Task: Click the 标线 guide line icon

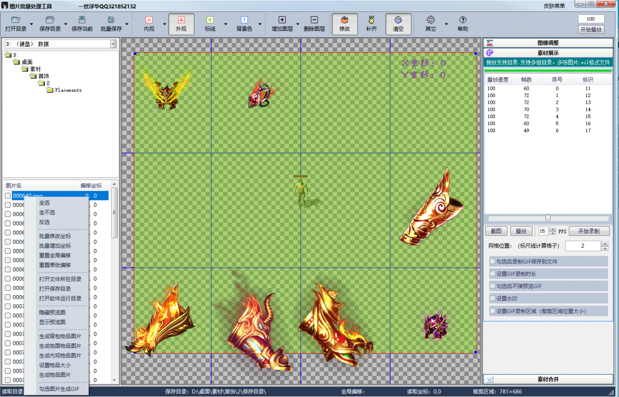Action: pyautogui.click(x=210, y=20)
